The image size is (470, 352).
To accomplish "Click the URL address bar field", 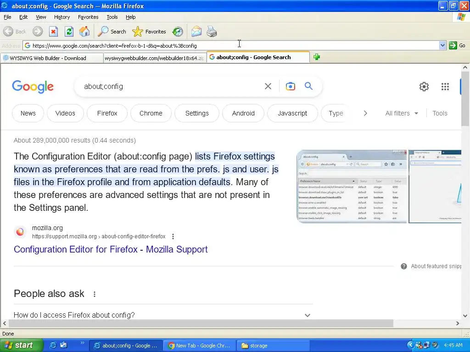I will pyautogui.click(x=231, y=45).
